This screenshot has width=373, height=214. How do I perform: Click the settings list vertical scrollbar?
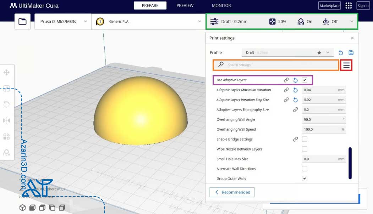coord(350,163)
